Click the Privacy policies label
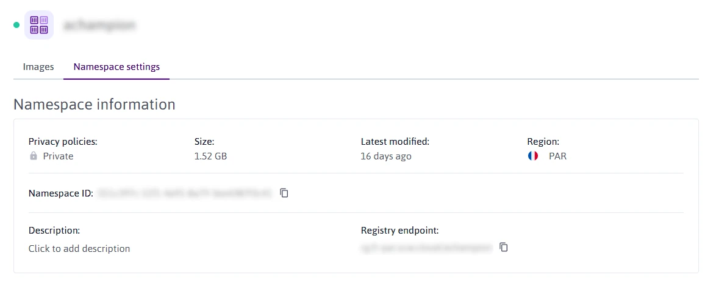The width and height of the screenshot is (716, 289). 63,141
